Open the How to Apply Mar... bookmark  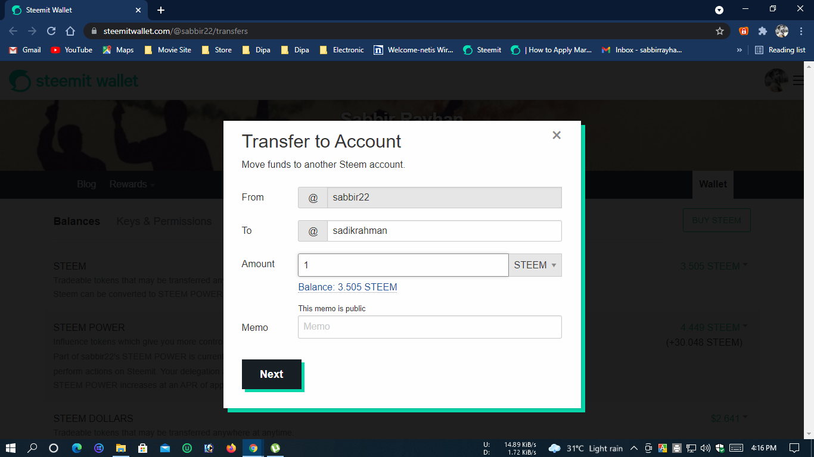551,50
